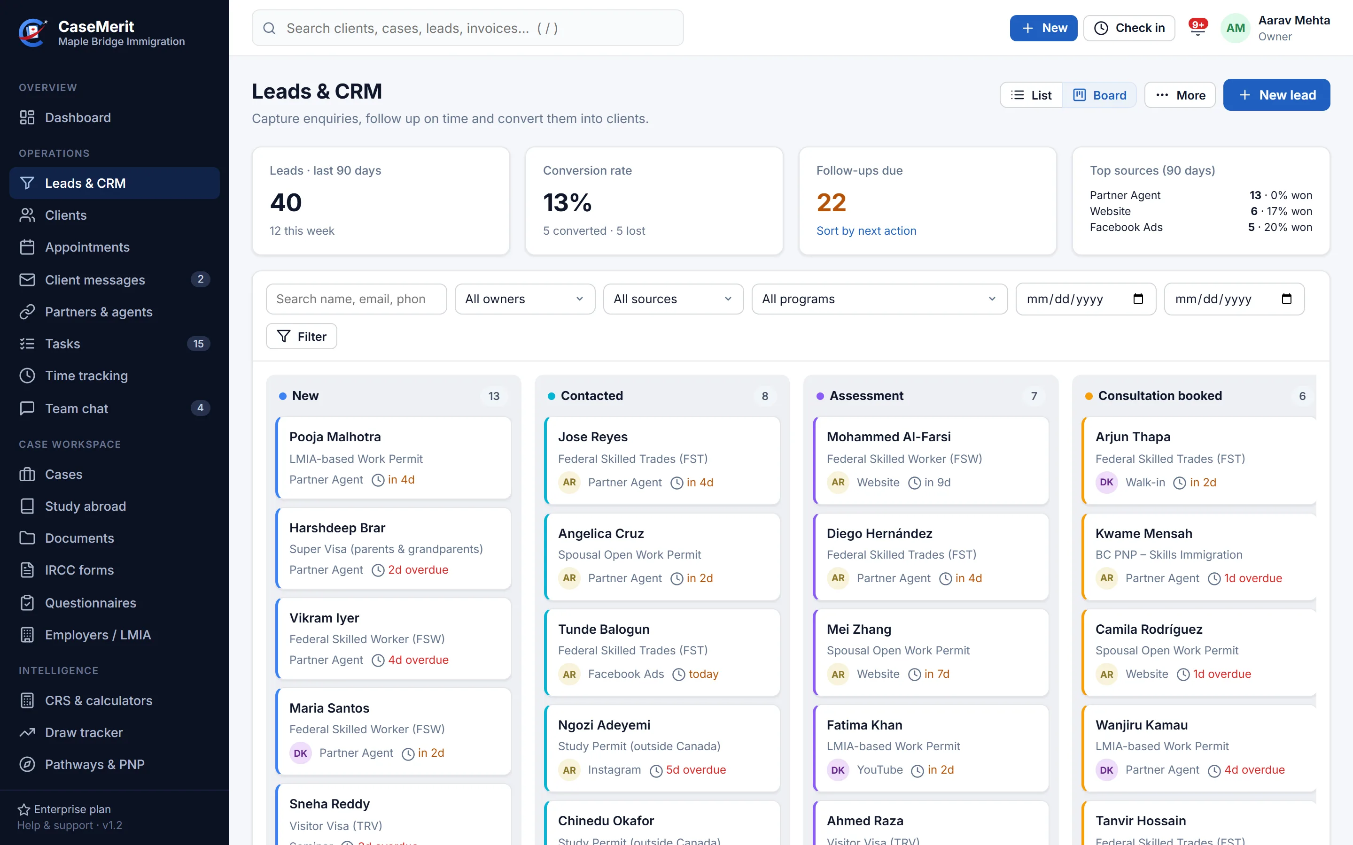Click Sort by next action link
1353x845 pixels.
tap(866, 231)
